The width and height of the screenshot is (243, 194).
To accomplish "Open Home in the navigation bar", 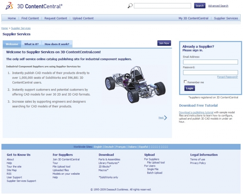I will coord(12,18).
